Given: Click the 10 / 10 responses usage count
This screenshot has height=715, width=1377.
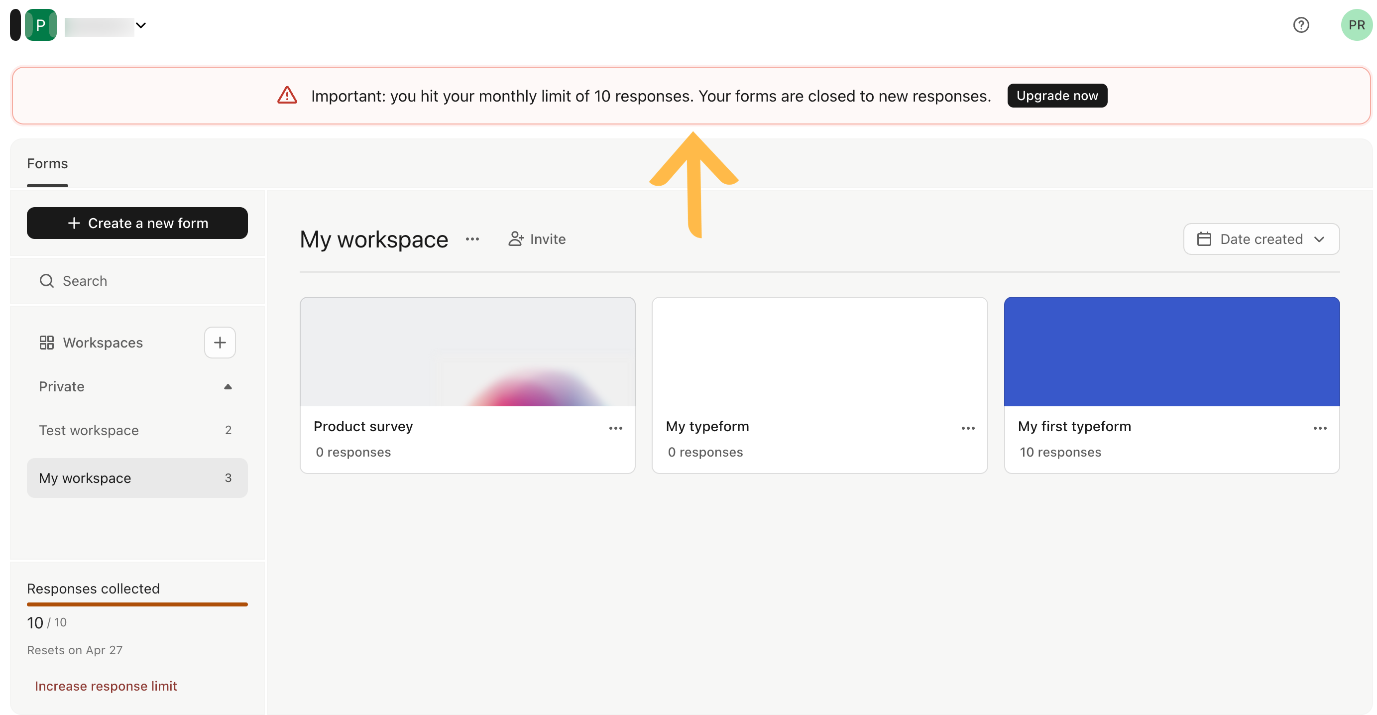Looking at the screenshot, I should [47, 623].
